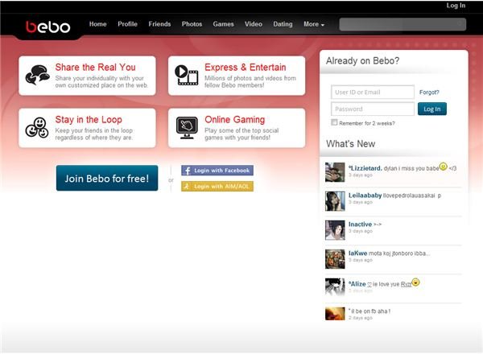Click the text 'il be on fb aha !'
Screen dimensions: 483x354
pyautogui.click(x=371, y=311)
